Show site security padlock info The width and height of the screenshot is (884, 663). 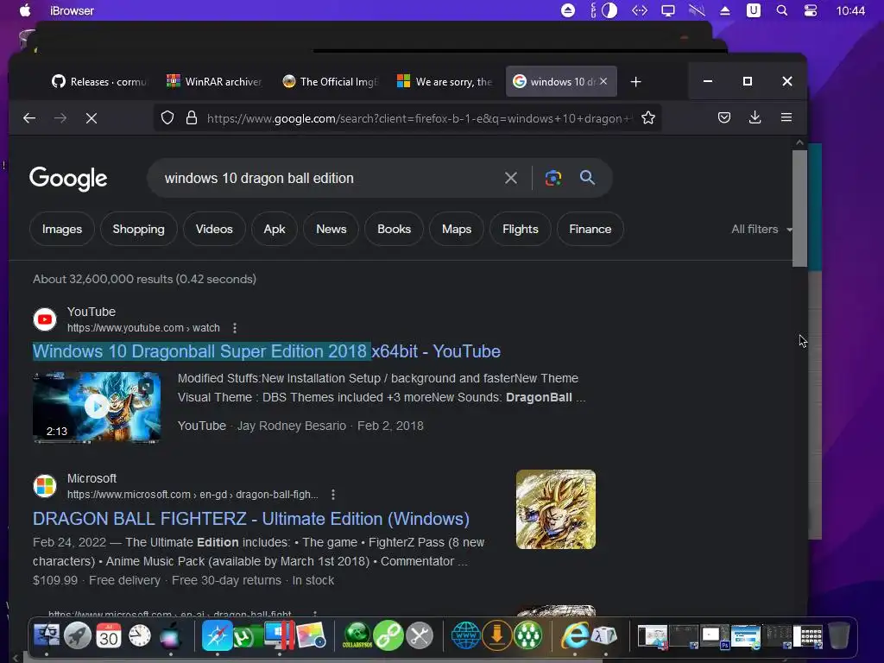[192, 117]
